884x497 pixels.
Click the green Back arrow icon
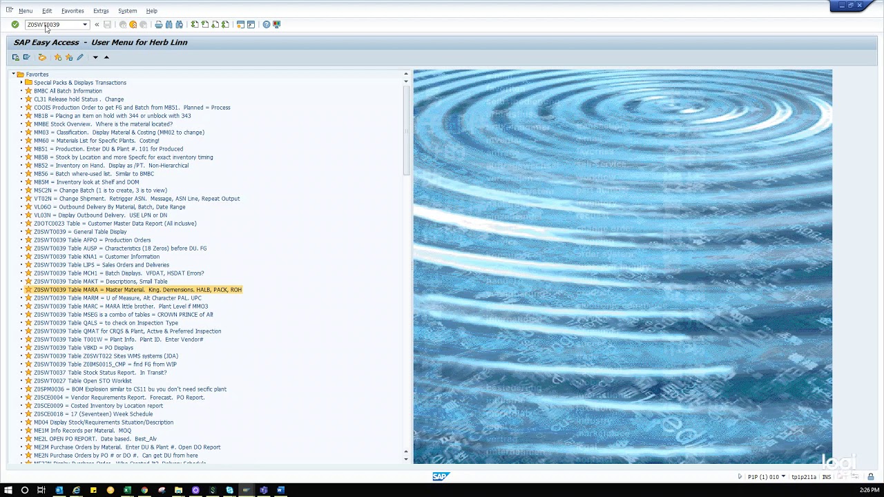pos(123,25)
